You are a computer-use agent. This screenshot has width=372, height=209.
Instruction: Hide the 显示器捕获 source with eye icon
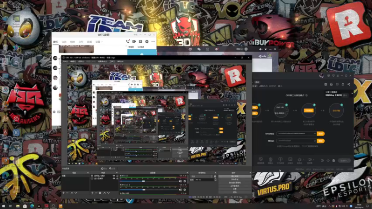click(x=114, y=178)
